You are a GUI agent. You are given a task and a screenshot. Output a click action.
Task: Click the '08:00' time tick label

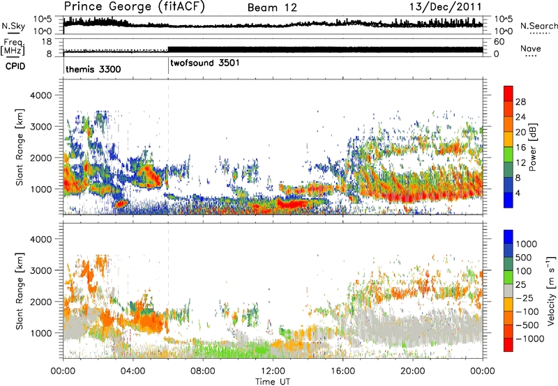pyautogui.click(x=203, y=371)
